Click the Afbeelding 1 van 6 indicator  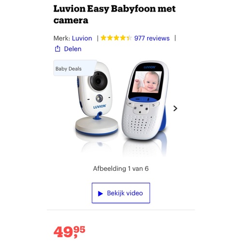coord(121,168)
